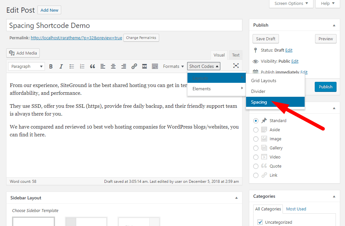
Task: Insert numbered list
Action: point(82,66)
